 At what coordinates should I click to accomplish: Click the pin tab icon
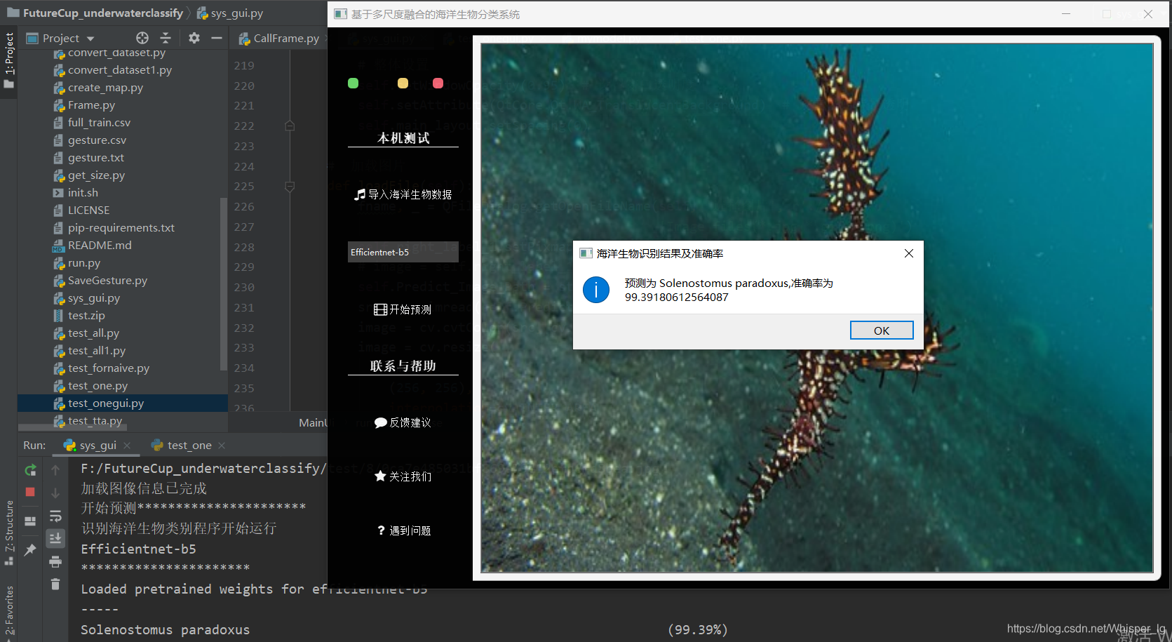pyautogui.click(x=30, y=550)
